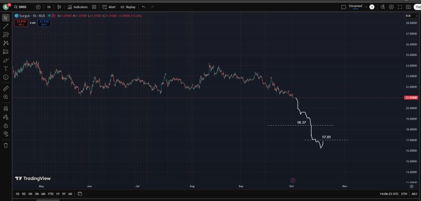Take a chart snapshot with camera icon
Image resolution: width=421 pixels, height=201 pixels.
408,7
